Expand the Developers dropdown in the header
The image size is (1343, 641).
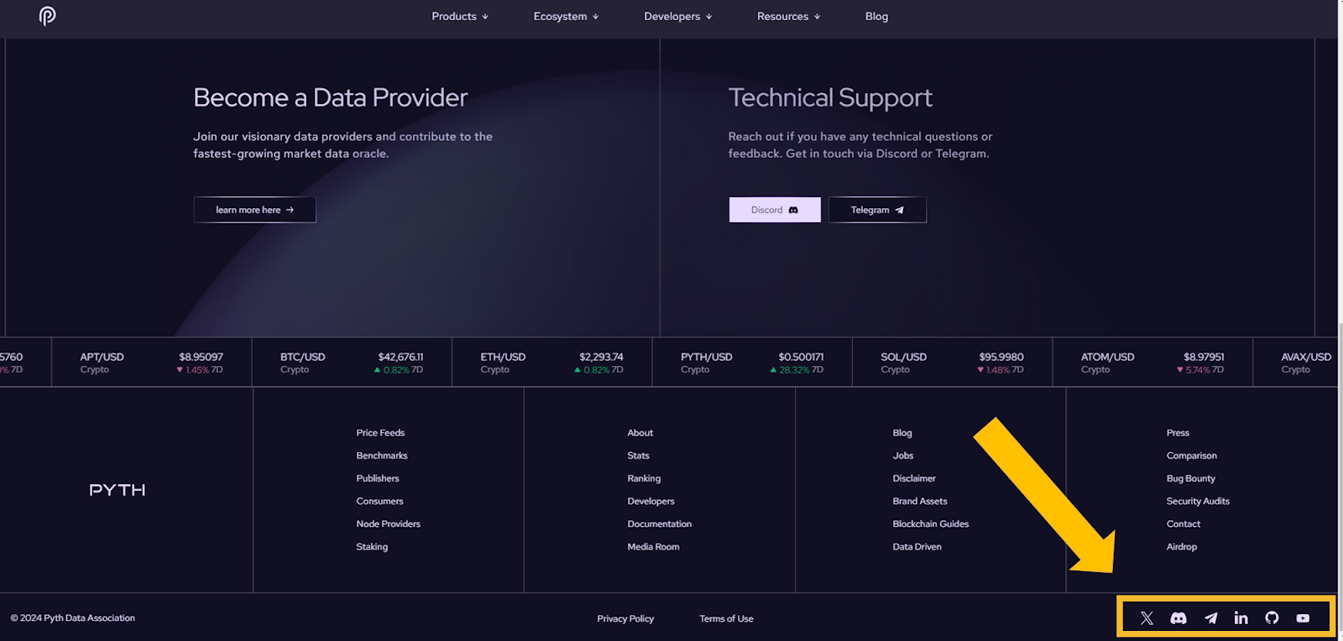[678, 16]
